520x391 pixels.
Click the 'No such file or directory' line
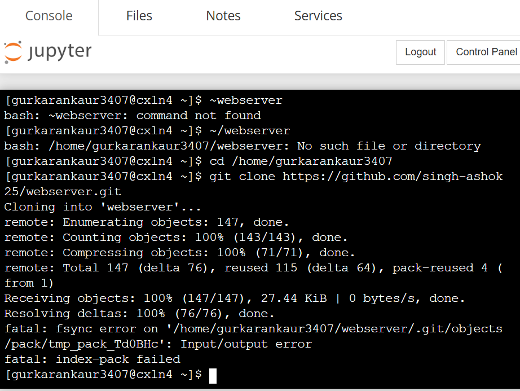coord(243,146)
